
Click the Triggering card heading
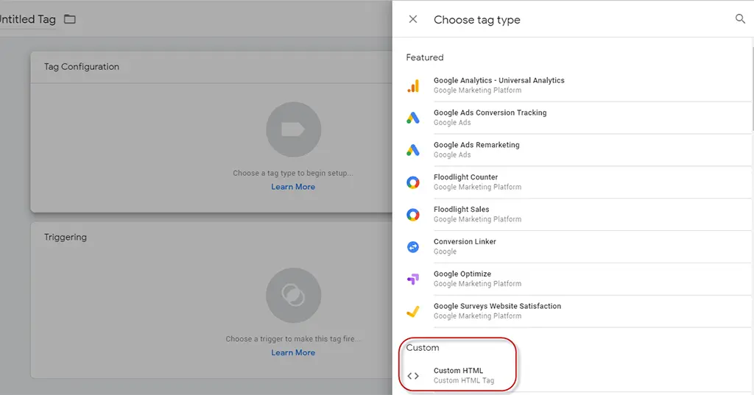pyautogui.click(x=66, y=237)
